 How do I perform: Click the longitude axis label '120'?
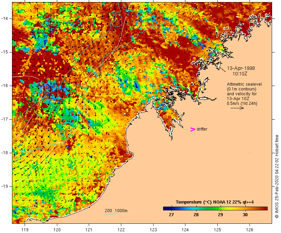point(57,230)
